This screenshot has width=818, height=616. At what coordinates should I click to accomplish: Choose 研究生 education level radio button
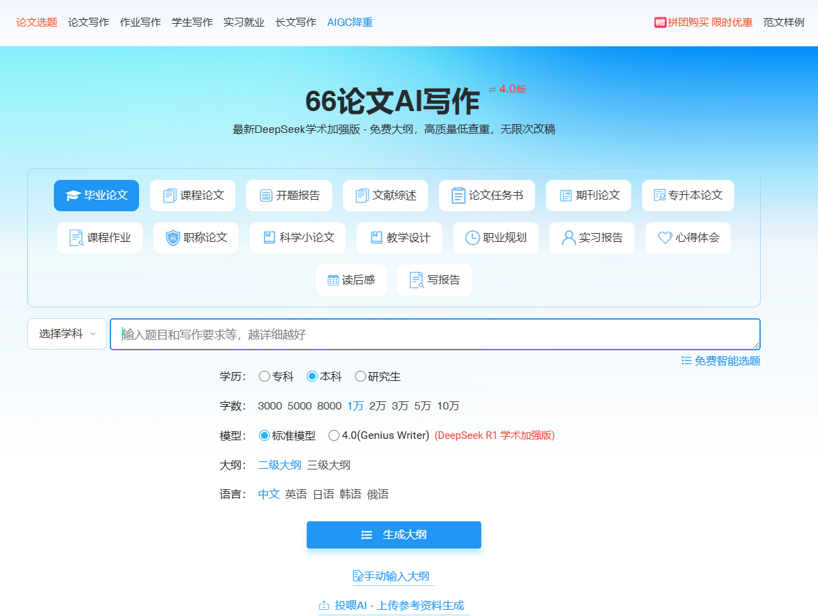pyautogui.click(x=361, y=376)
